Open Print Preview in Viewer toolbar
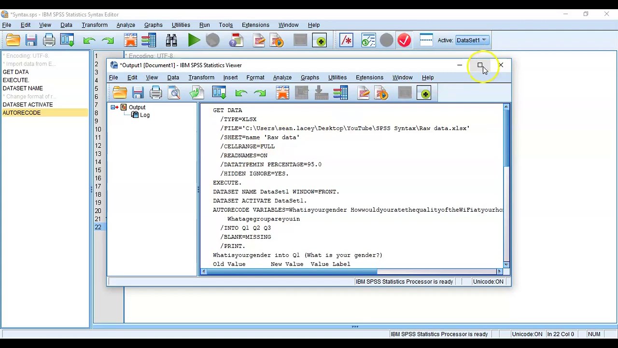 pos(175,93)
